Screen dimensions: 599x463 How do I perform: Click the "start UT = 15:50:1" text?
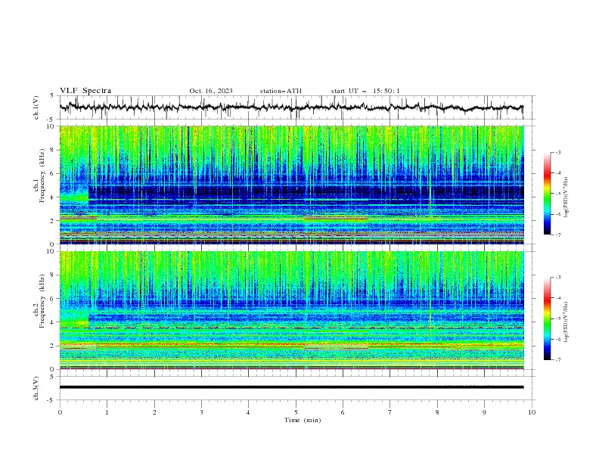click(365, 91)
